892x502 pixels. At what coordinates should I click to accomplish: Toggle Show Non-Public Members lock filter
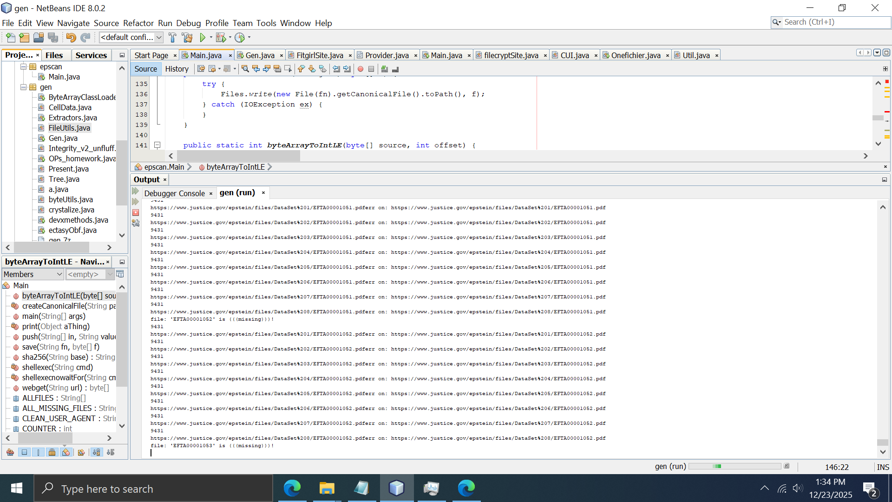52,452
